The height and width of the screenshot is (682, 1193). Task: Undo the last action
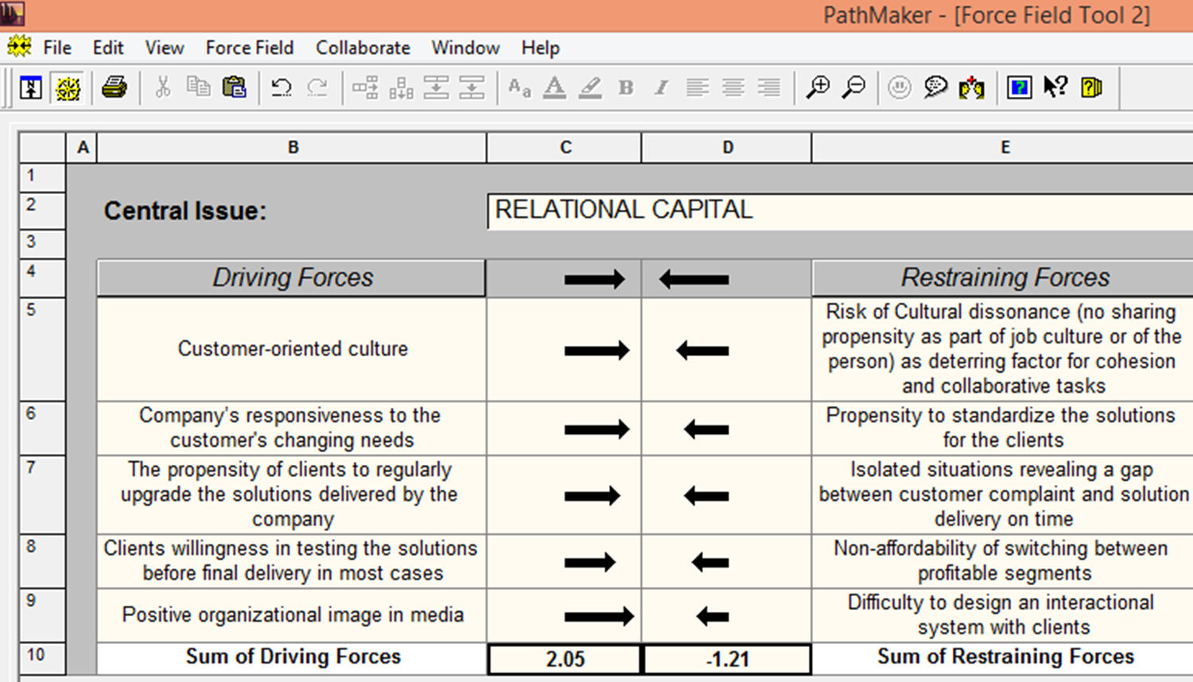281,87
